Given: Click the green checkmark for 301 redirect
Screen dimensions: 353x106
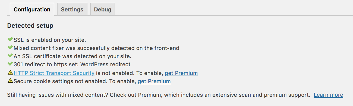Looking at the screenshot, I should point(10,64).
